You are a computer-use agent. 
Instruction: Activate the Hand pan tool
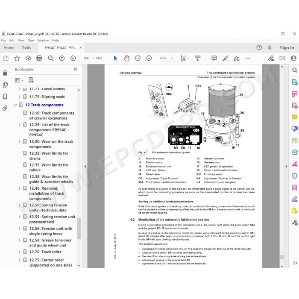(x=126, y=58)
